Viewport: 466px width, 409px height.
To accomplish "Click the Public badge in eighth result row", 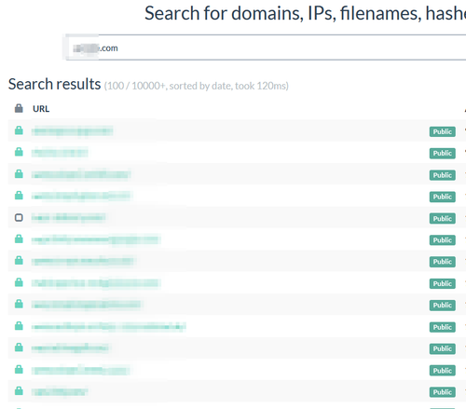I will [x=443, y=283].
